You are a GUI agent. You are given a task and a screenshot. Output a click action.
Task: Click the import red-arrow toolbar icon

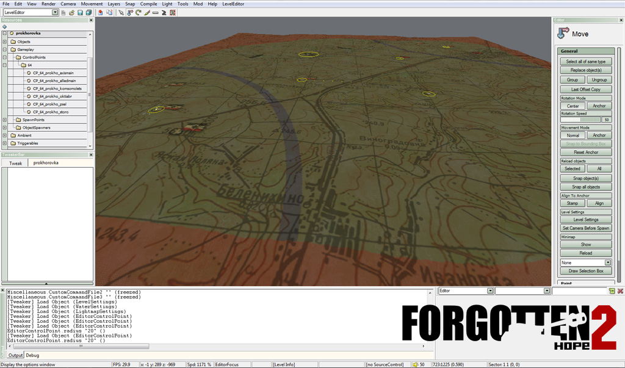(101, 13)
